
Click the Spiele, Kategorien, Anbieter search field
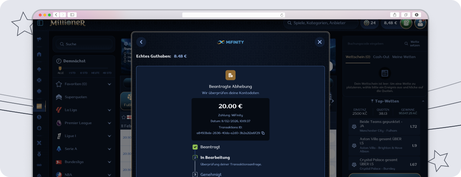pos(321,23)
